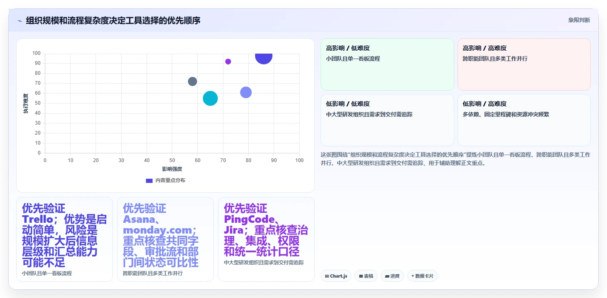Click 多依赖、固定里程碑和资源冲突频繁 text
The width and height of the screenshot is (607, 298).
506,114
